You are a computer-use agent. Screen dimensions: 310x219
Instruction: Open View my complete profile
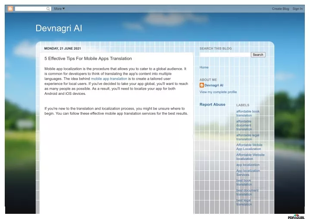218,92
